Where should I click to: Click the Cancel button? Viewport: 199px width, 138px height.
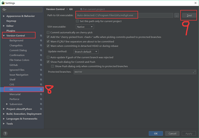click(172, 133)
